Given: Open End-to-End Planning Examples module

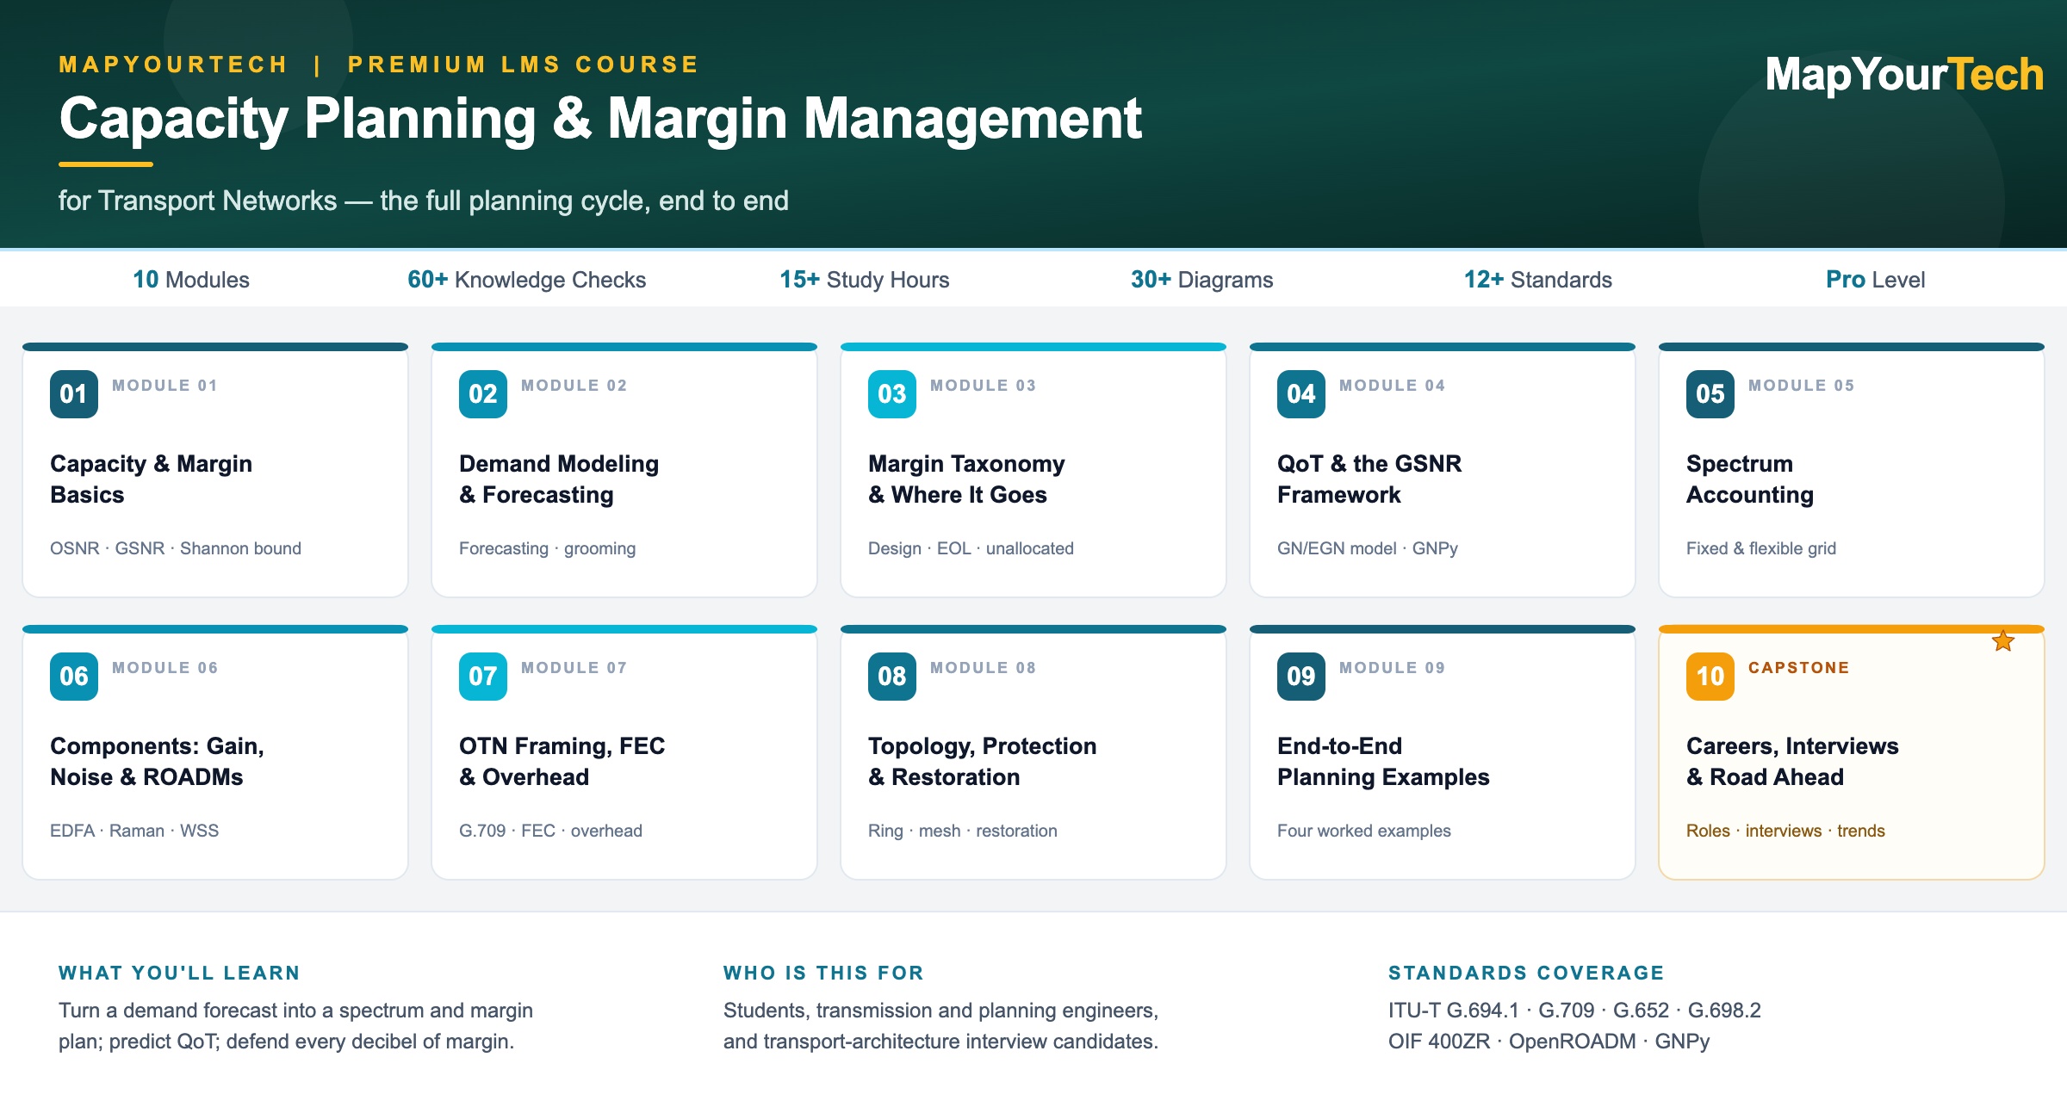Looking at the screenshot, I should coord(1443,752).
